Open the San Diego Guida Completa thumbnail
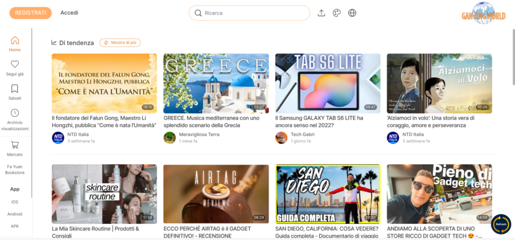 click(x=328, y=194)
